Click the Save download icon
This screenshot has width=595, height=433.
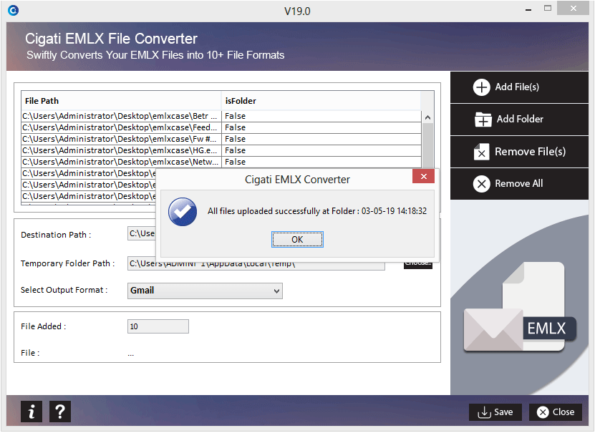484,412
